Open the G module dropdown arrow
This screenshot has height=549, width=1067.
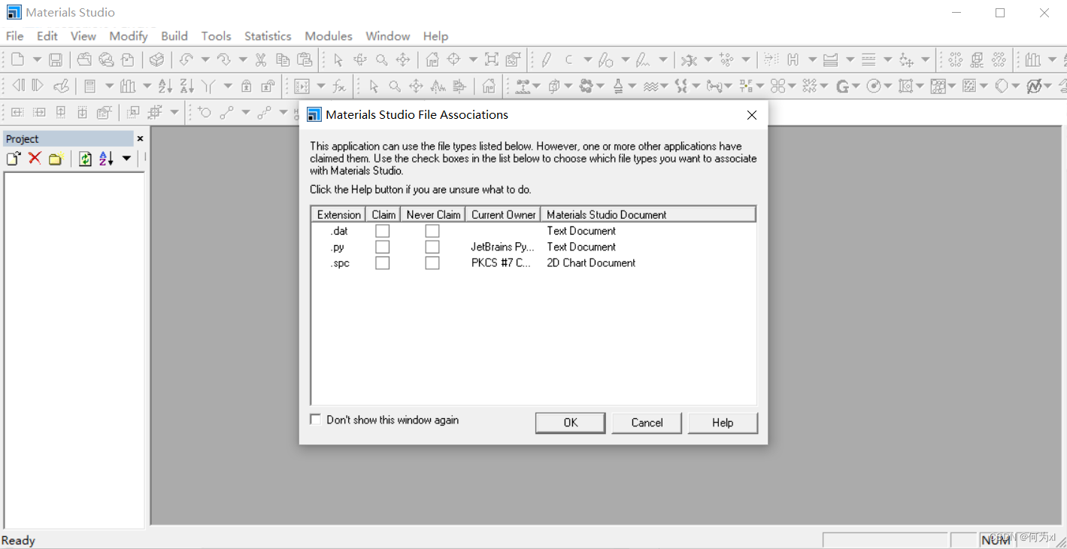(x=856, y=86)
